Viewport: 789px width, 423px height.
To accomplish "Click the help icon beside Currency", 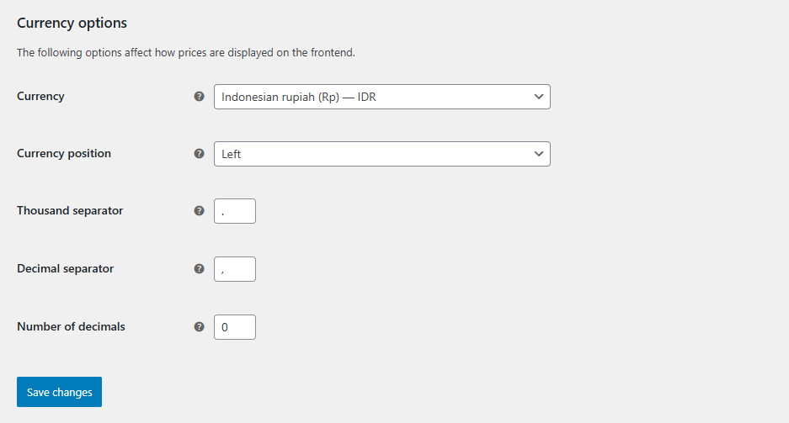I will click(200, 97).
